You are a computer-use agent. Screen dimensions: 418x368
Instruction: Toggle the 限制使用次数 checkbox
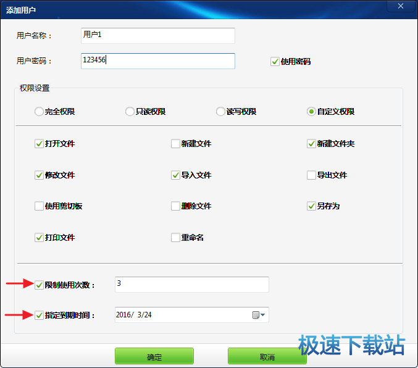click(39, 285)
